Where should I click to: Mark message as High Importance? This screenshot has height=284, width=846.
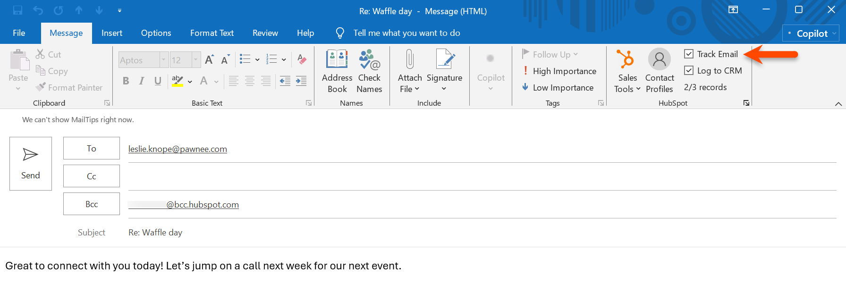559,71
